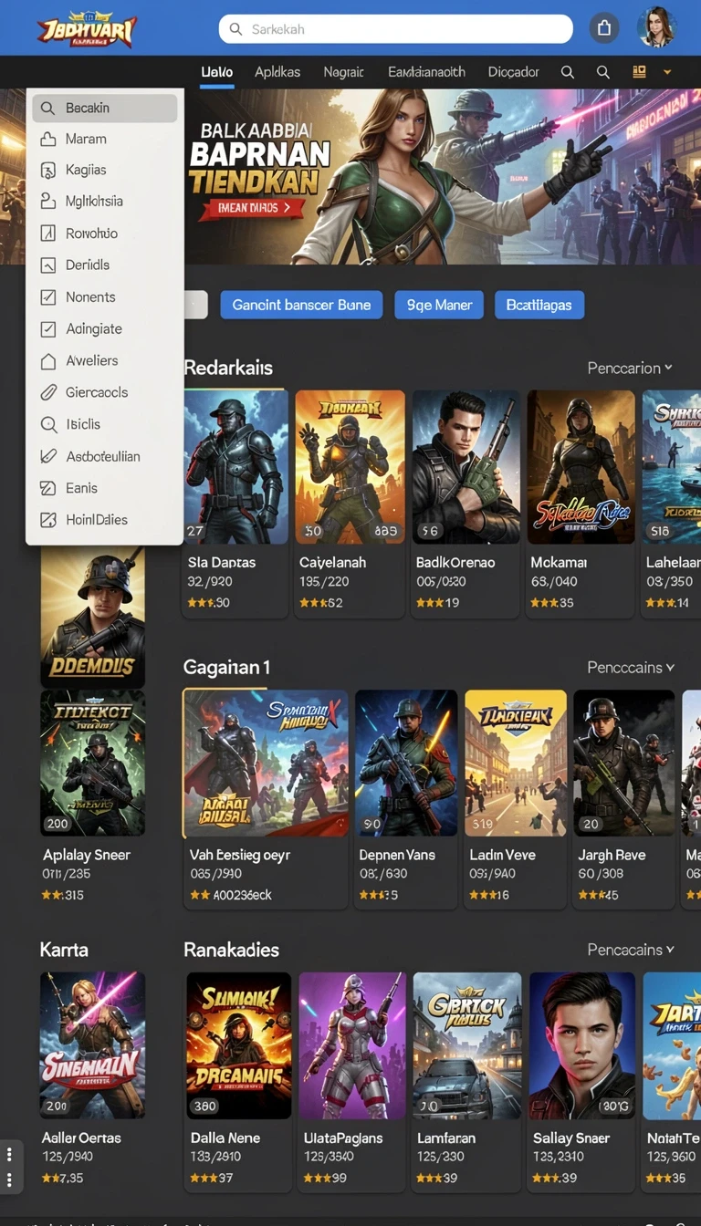This screenshot has width=701, height=1226.
Task: Switch to the Nagraic tab
Action: click(343, 71)
